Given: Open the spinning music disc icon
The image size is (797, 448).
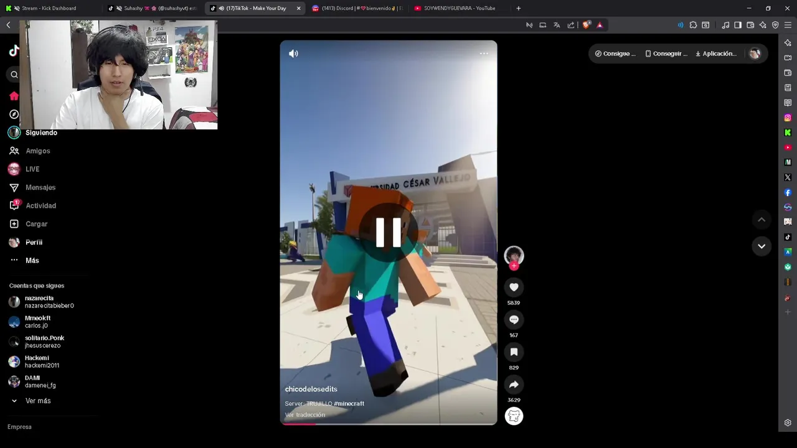Looking at the screenshot, I should coord(514,416).
